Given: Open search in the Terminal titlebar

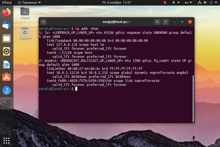Looking at the screenshot, I should pos(157,22).
